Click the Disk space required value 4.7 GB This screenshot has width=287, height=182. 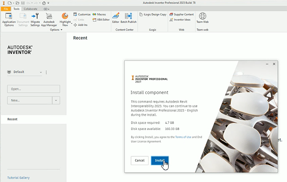pos(170,123)
